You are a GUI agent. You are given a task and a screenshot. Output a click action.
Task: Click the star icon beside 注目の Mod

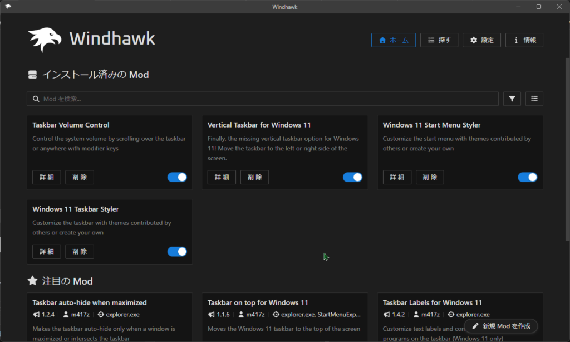pyautogui.click(x=32, y=281)
